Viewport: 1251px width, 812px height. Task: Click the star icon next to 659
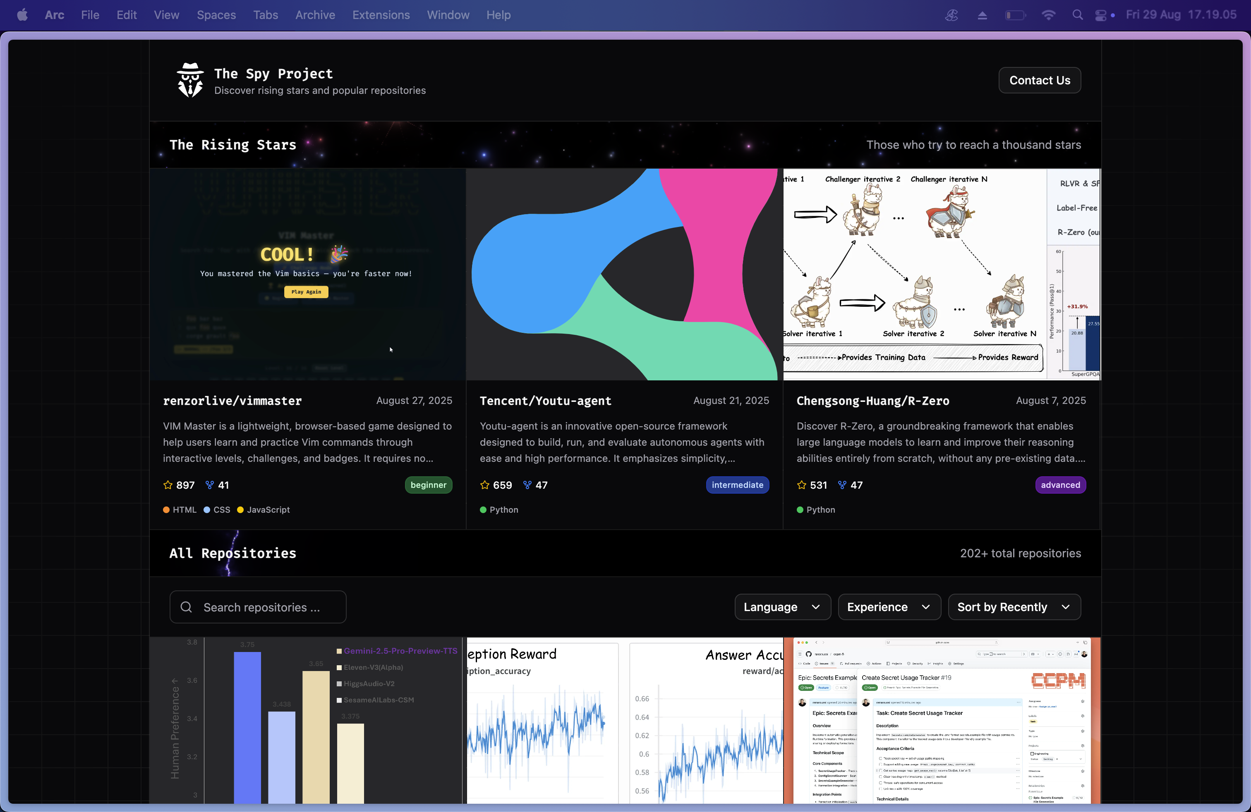[484, 485]
